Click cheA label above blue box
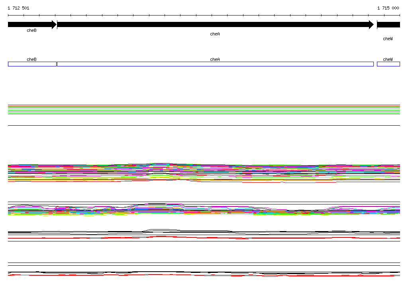Image resolution: width=408 pixels, height=284 pixels. [x=215, y=60]
